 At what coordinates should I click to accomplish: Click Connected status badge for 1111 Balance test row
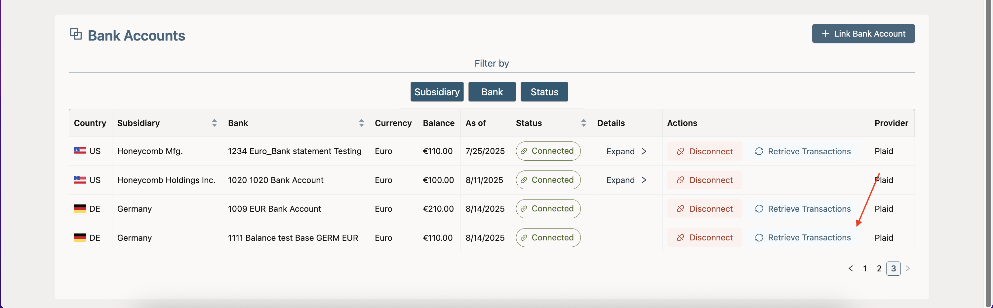548,238
